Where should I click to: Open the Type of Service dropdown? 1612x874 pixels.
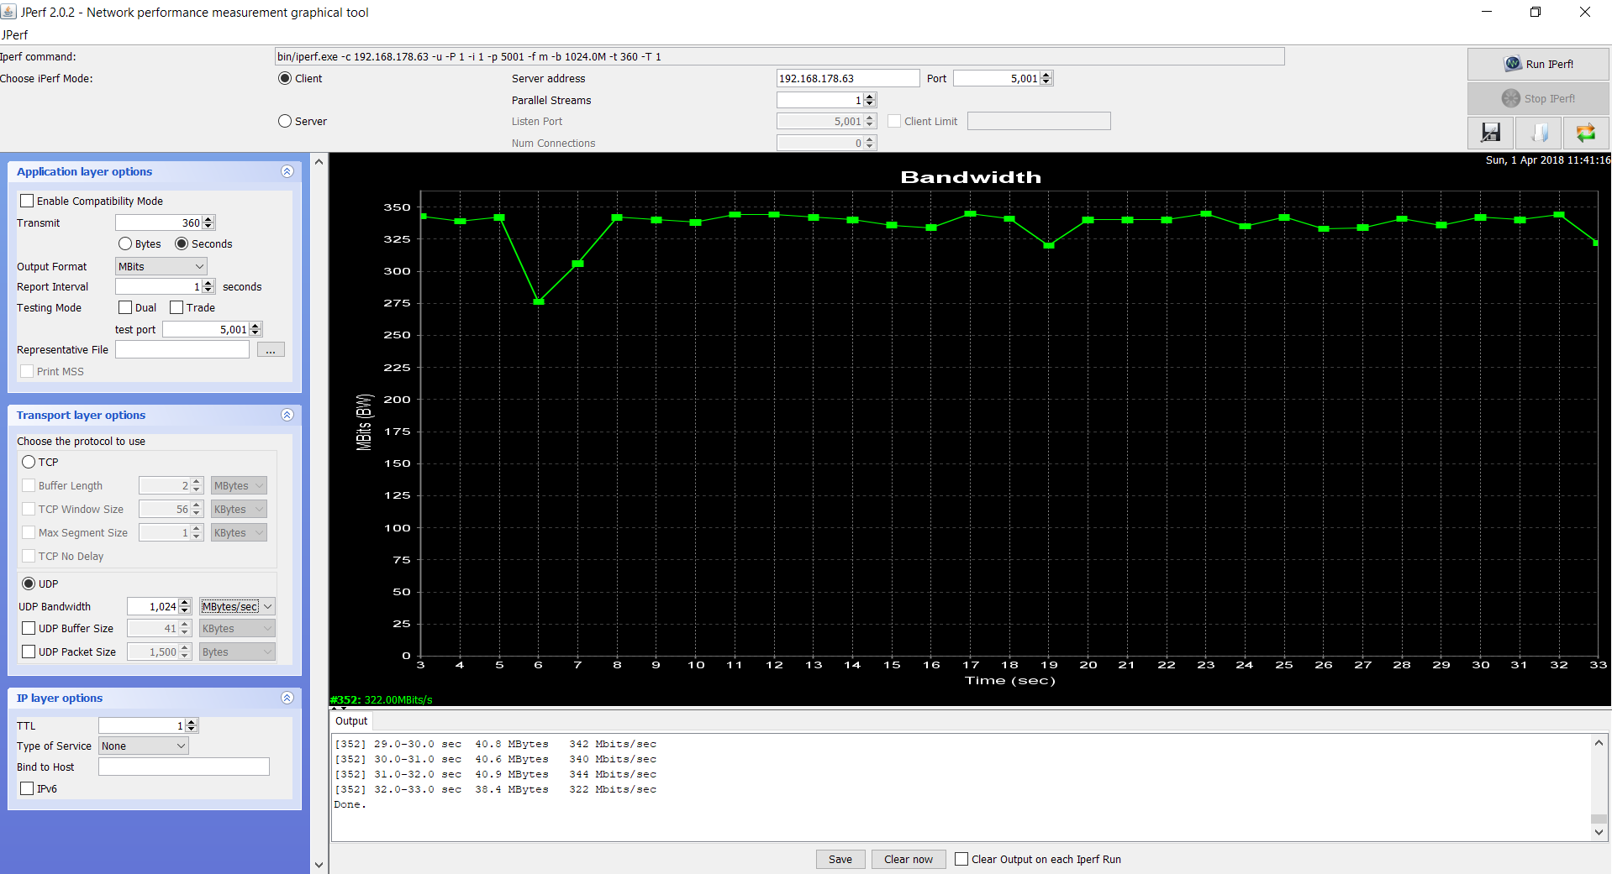tap(143, 746)
